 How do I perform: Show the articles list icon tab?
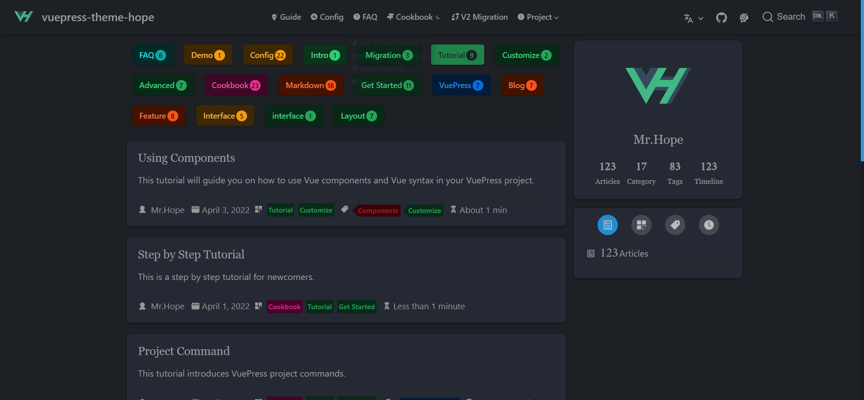click(x=607, y=225)
